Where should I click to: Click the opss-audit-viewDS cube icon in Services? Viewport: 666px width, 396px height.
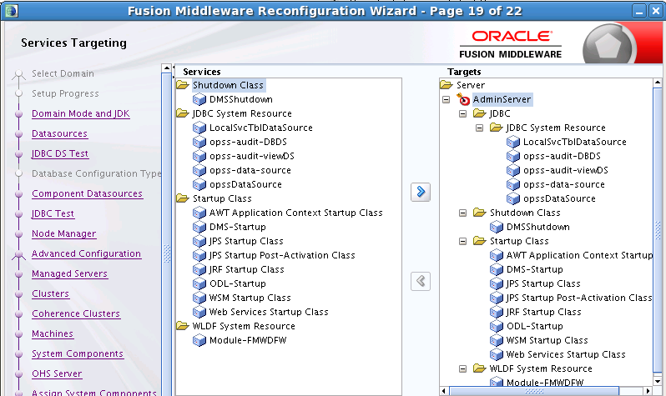point(199,156)
